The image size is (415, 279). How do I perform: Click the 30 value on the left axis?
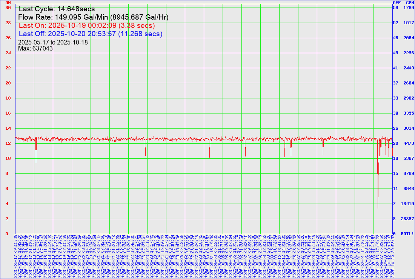click(x=8, y=8)
